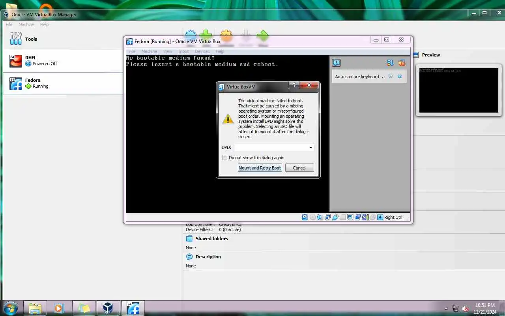
Task: Toggle the notification center icon in the Fedora window
Action: (336, 63)
